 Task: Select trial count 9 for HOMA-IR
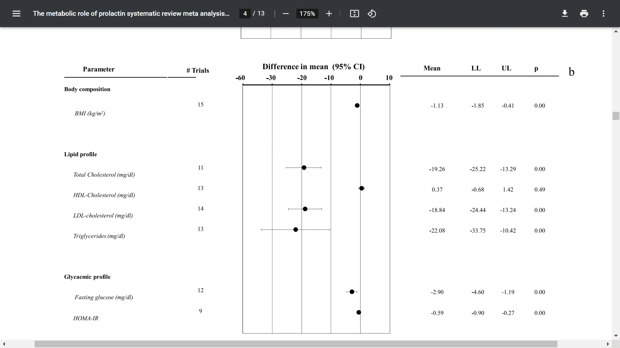(201, 311)
